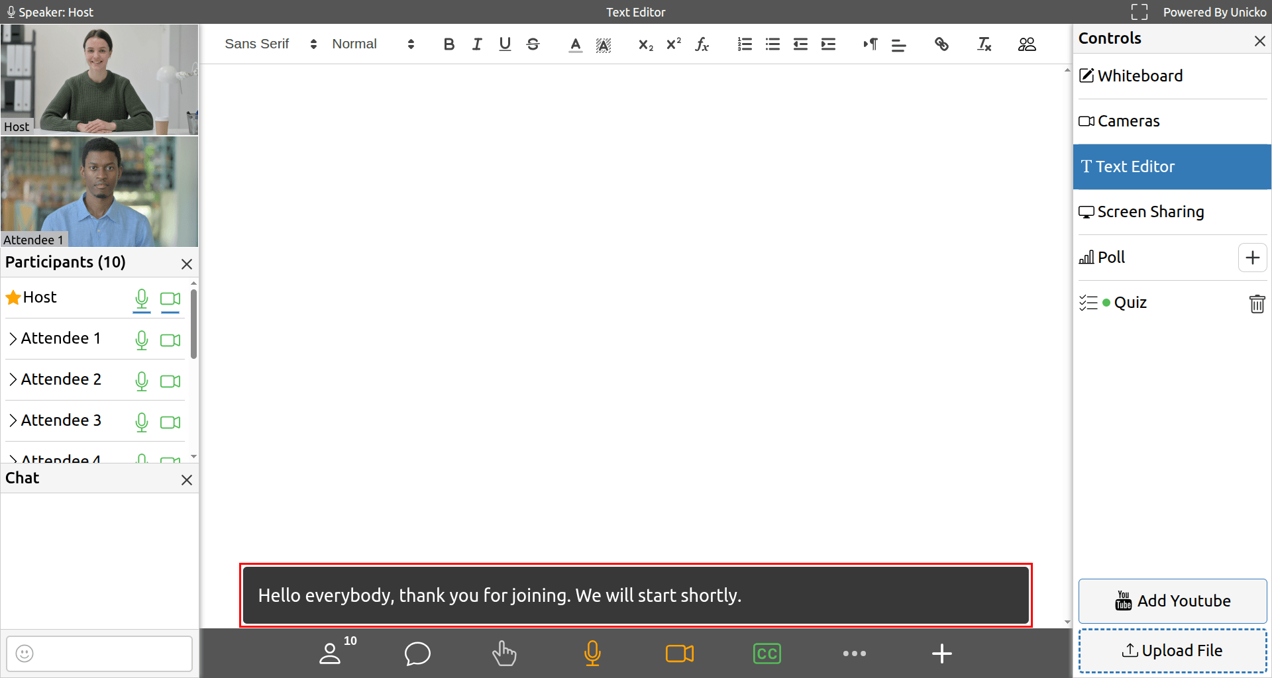
Task: Toggle Attendee 1's camera
Action: click(x=170, y=340)
